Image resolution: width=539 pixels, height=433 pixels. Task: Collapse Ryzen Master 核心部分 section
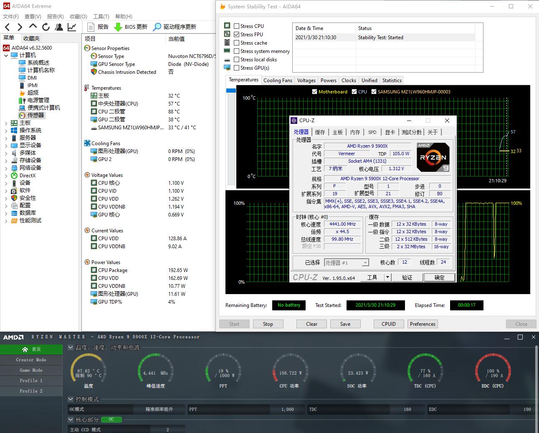coord(71,420)
